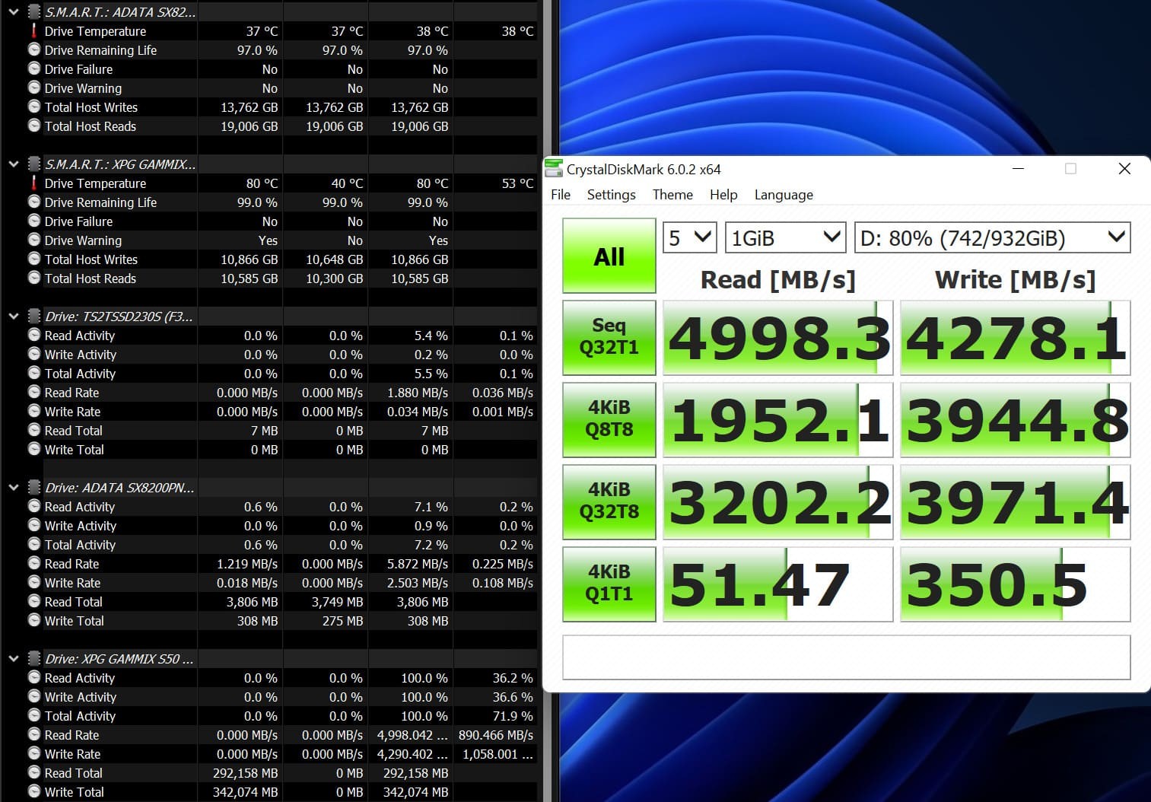Viewport: 1151px width, 802px height.
Task: Click the ADATA SX8200PN Write Rate icon
Action: click(x=33, y=582)
